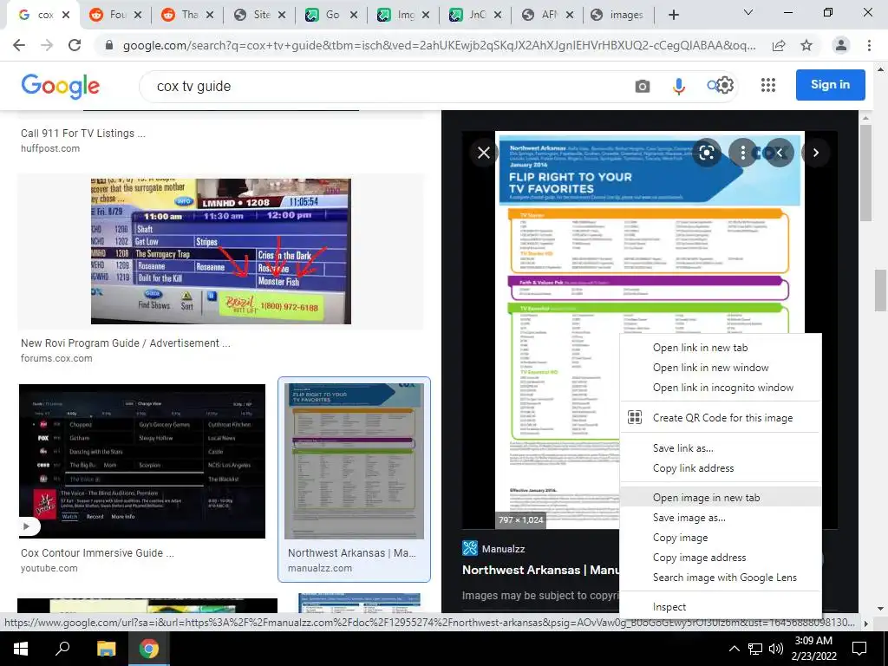Select Create QR Code for this image

click(721, 418)
